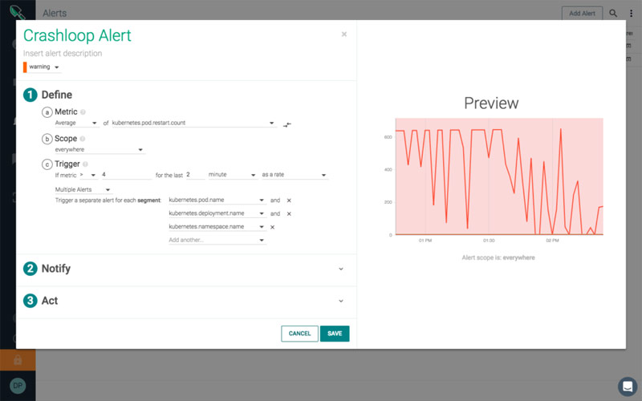Open search in the Alerts header
The image size is (642, 401).
[x=613, y=13]
